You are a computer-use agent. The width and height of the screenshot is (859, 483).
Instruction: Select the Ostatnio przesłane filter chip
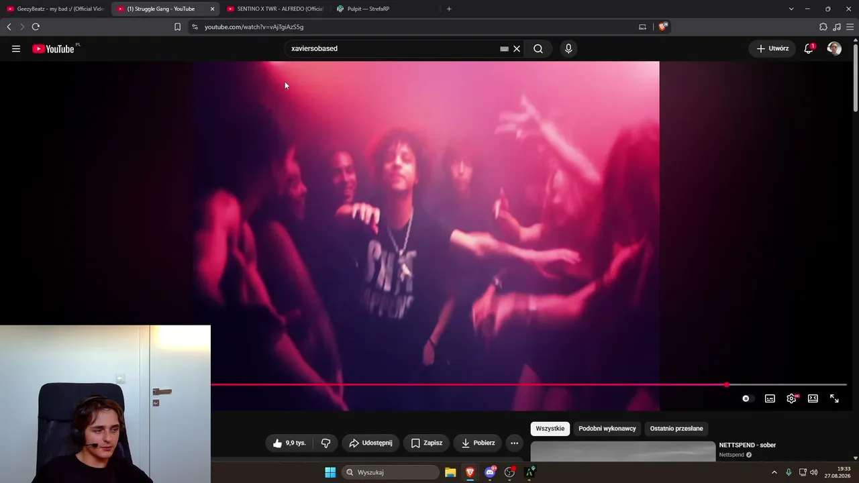[x=676, y=429]
